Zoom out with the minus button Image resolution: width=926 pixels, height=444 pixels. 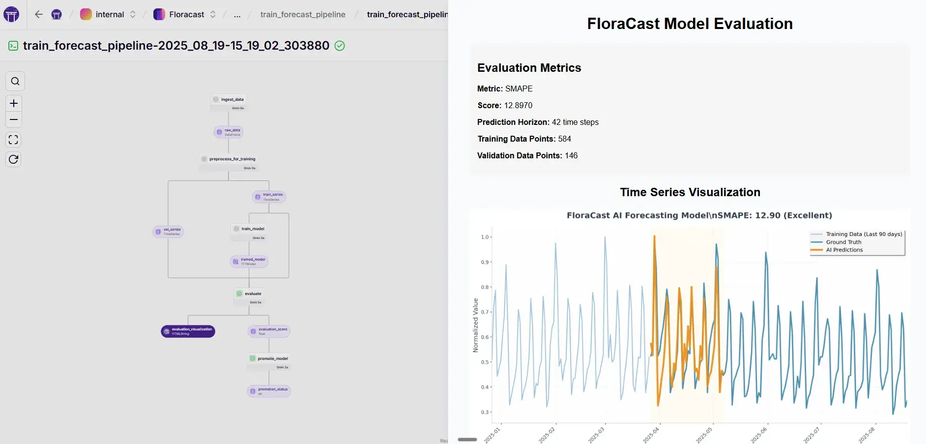14,119
